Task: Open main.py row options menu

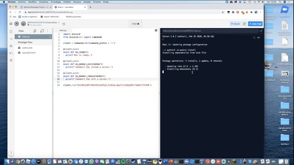Action: click(50, 37)
